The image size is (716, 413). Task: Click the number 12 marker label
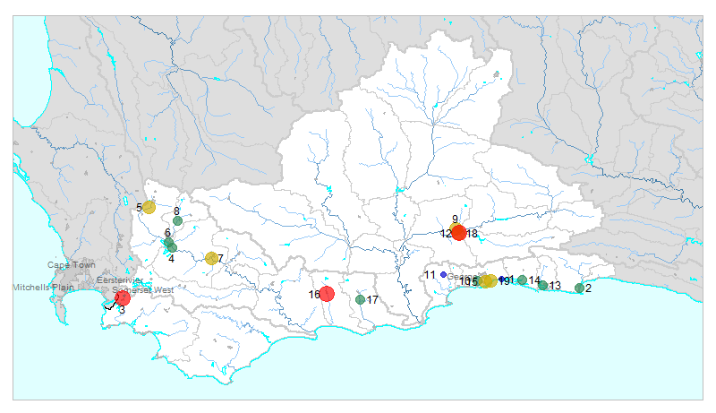[445, 234]
